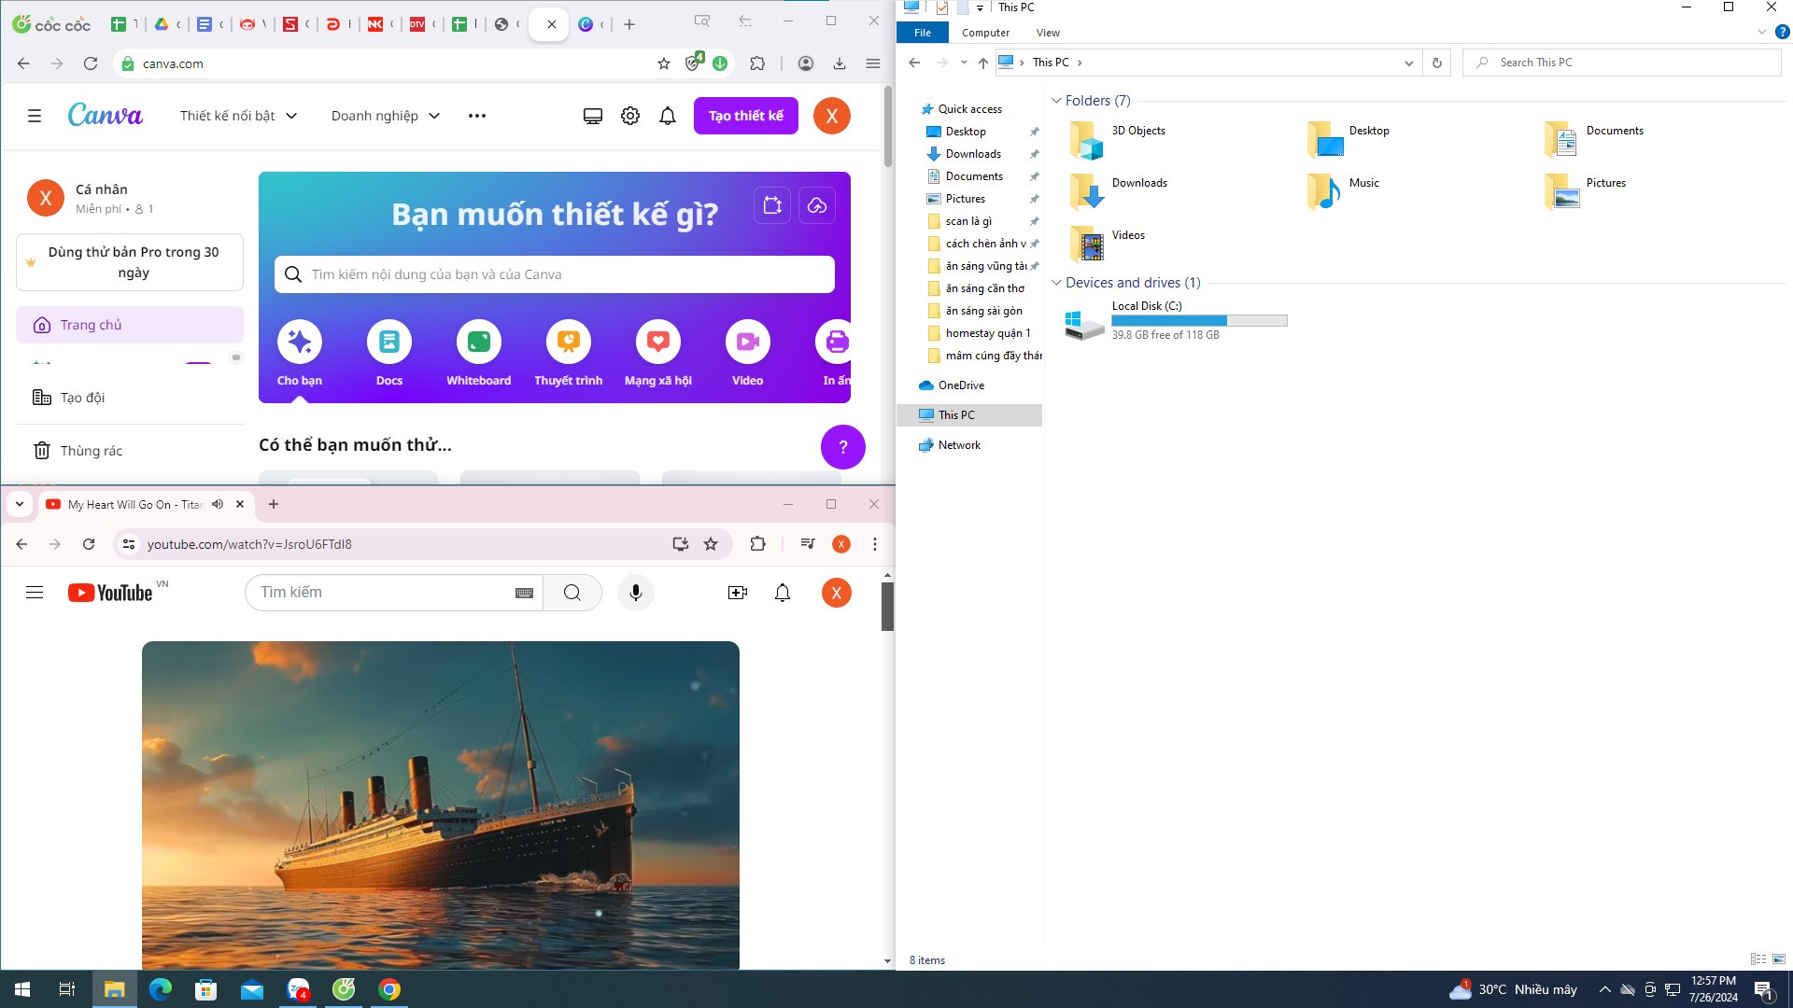
Task: Open Chrome extensions puzzle icon in YouTube window
Action: click(x=757, y=544)
